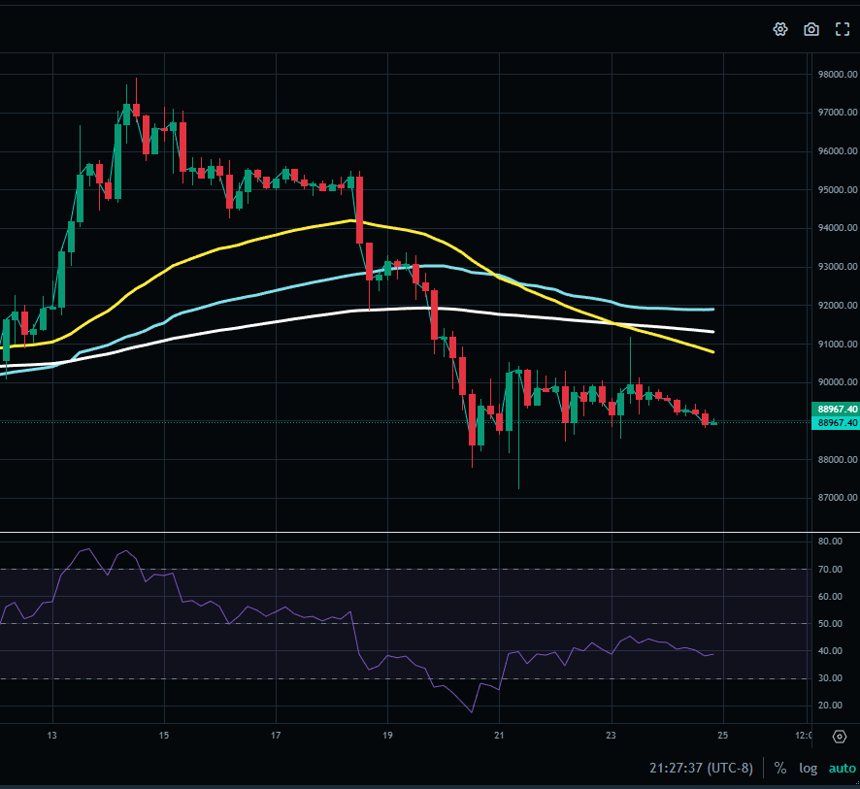
Task: Toggle auto scale mode
Action: pos(842,769)
